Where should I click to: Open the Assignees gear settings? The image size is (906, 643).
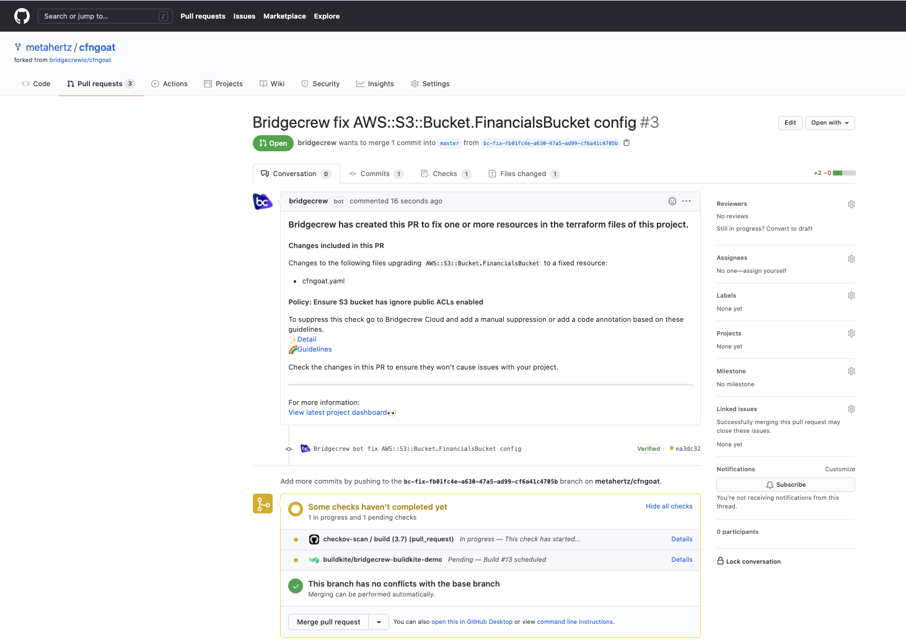pos(851,259)
